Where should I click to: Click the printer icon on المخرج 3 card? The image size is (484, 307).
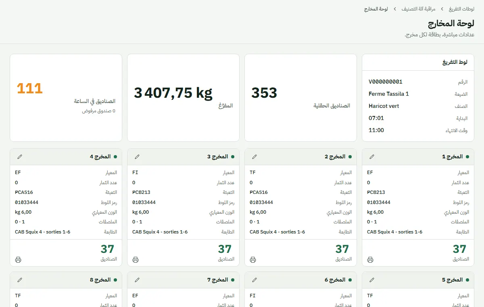point(136,260)
